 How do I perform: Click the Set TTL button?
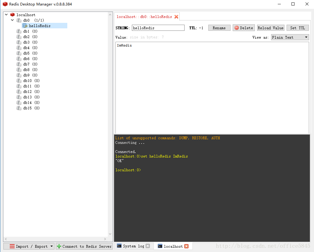point(298,28)
